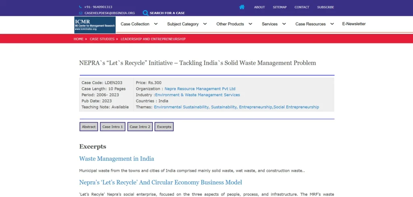Click the text Pub Date: 2023
The width and height of the screenshot is (413, 197).
(97, 101)
